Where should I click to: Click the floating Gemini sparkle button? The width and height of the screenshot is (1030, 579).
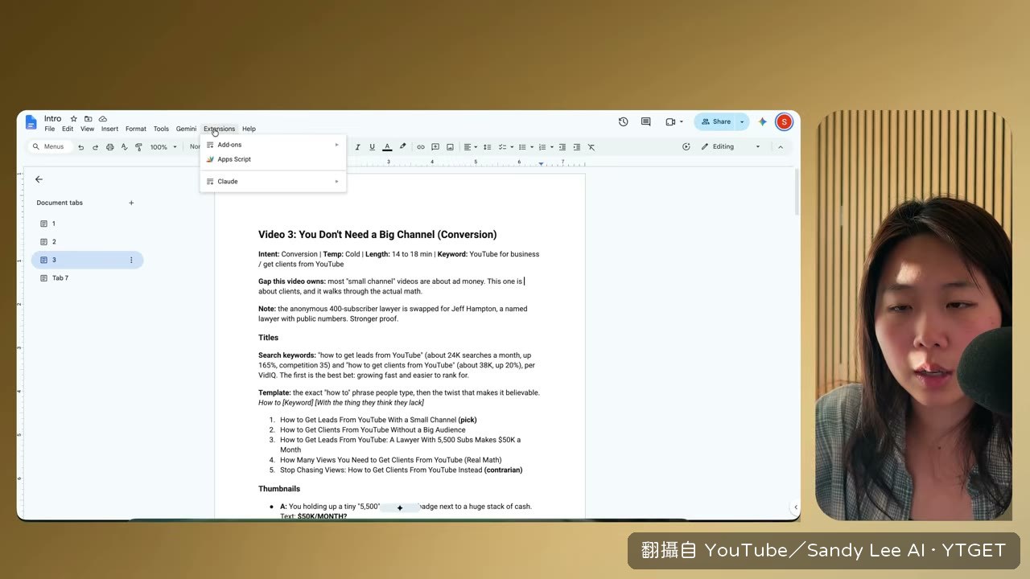[400, 507]
